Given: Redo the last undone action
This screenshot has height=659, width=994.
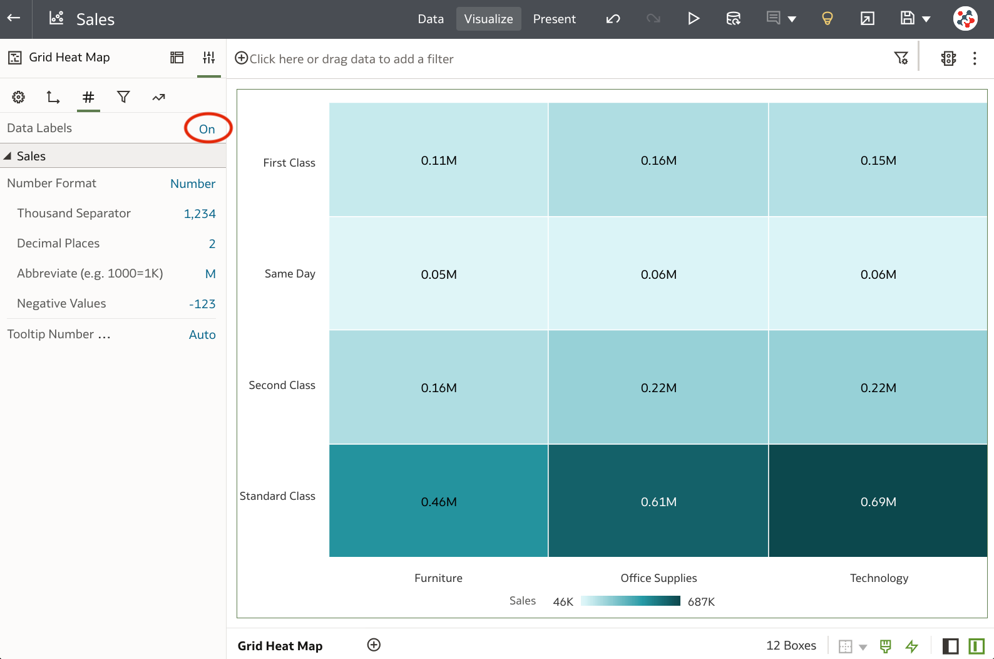Looking at the screenshot, I should tap(653, 19).
